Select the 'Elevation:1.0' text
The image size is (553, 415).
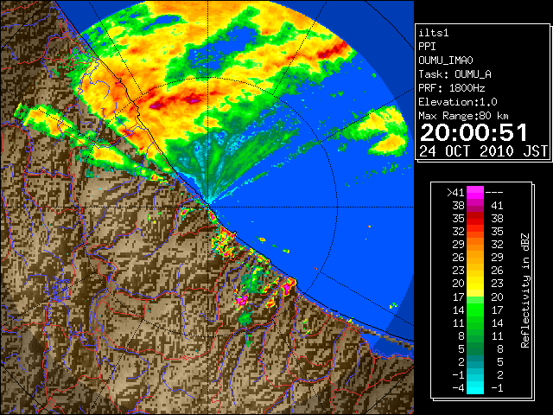(458, 102)
